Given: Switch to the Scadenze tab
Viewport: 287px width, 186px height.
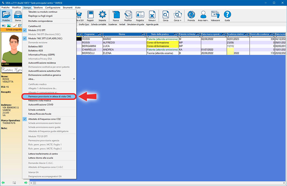Looking at the screenshot, I should point(112,24).
